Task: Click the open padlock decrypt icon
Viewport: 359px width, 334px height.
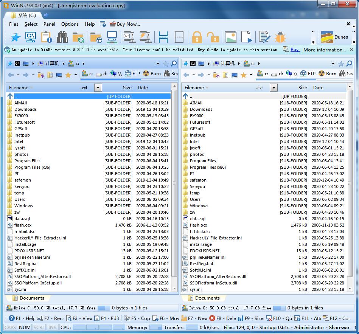Action: 213,37
